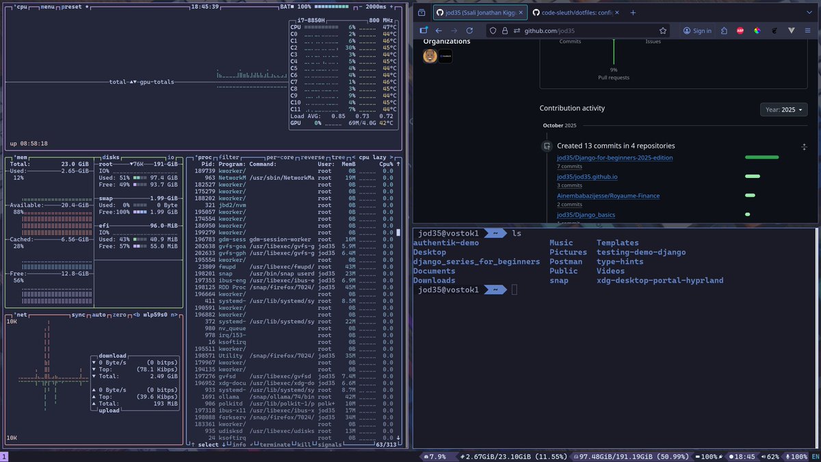The image size is (821, 462).
Task: Click kill option in btop proc footer
Action: tap(303, 445)
